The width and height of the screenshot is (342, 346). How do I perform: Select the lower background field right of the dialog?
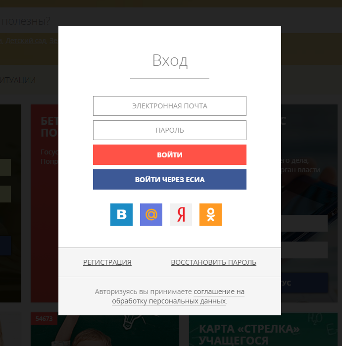tap(304, 250)
